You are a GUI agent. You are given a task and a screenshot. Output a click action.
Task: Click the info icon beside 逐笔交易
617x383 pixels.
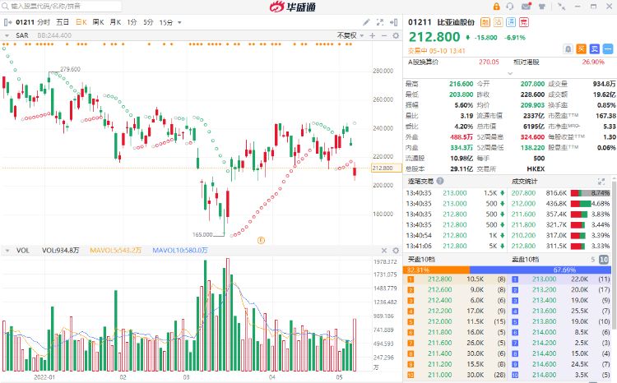tap(440, 182)
